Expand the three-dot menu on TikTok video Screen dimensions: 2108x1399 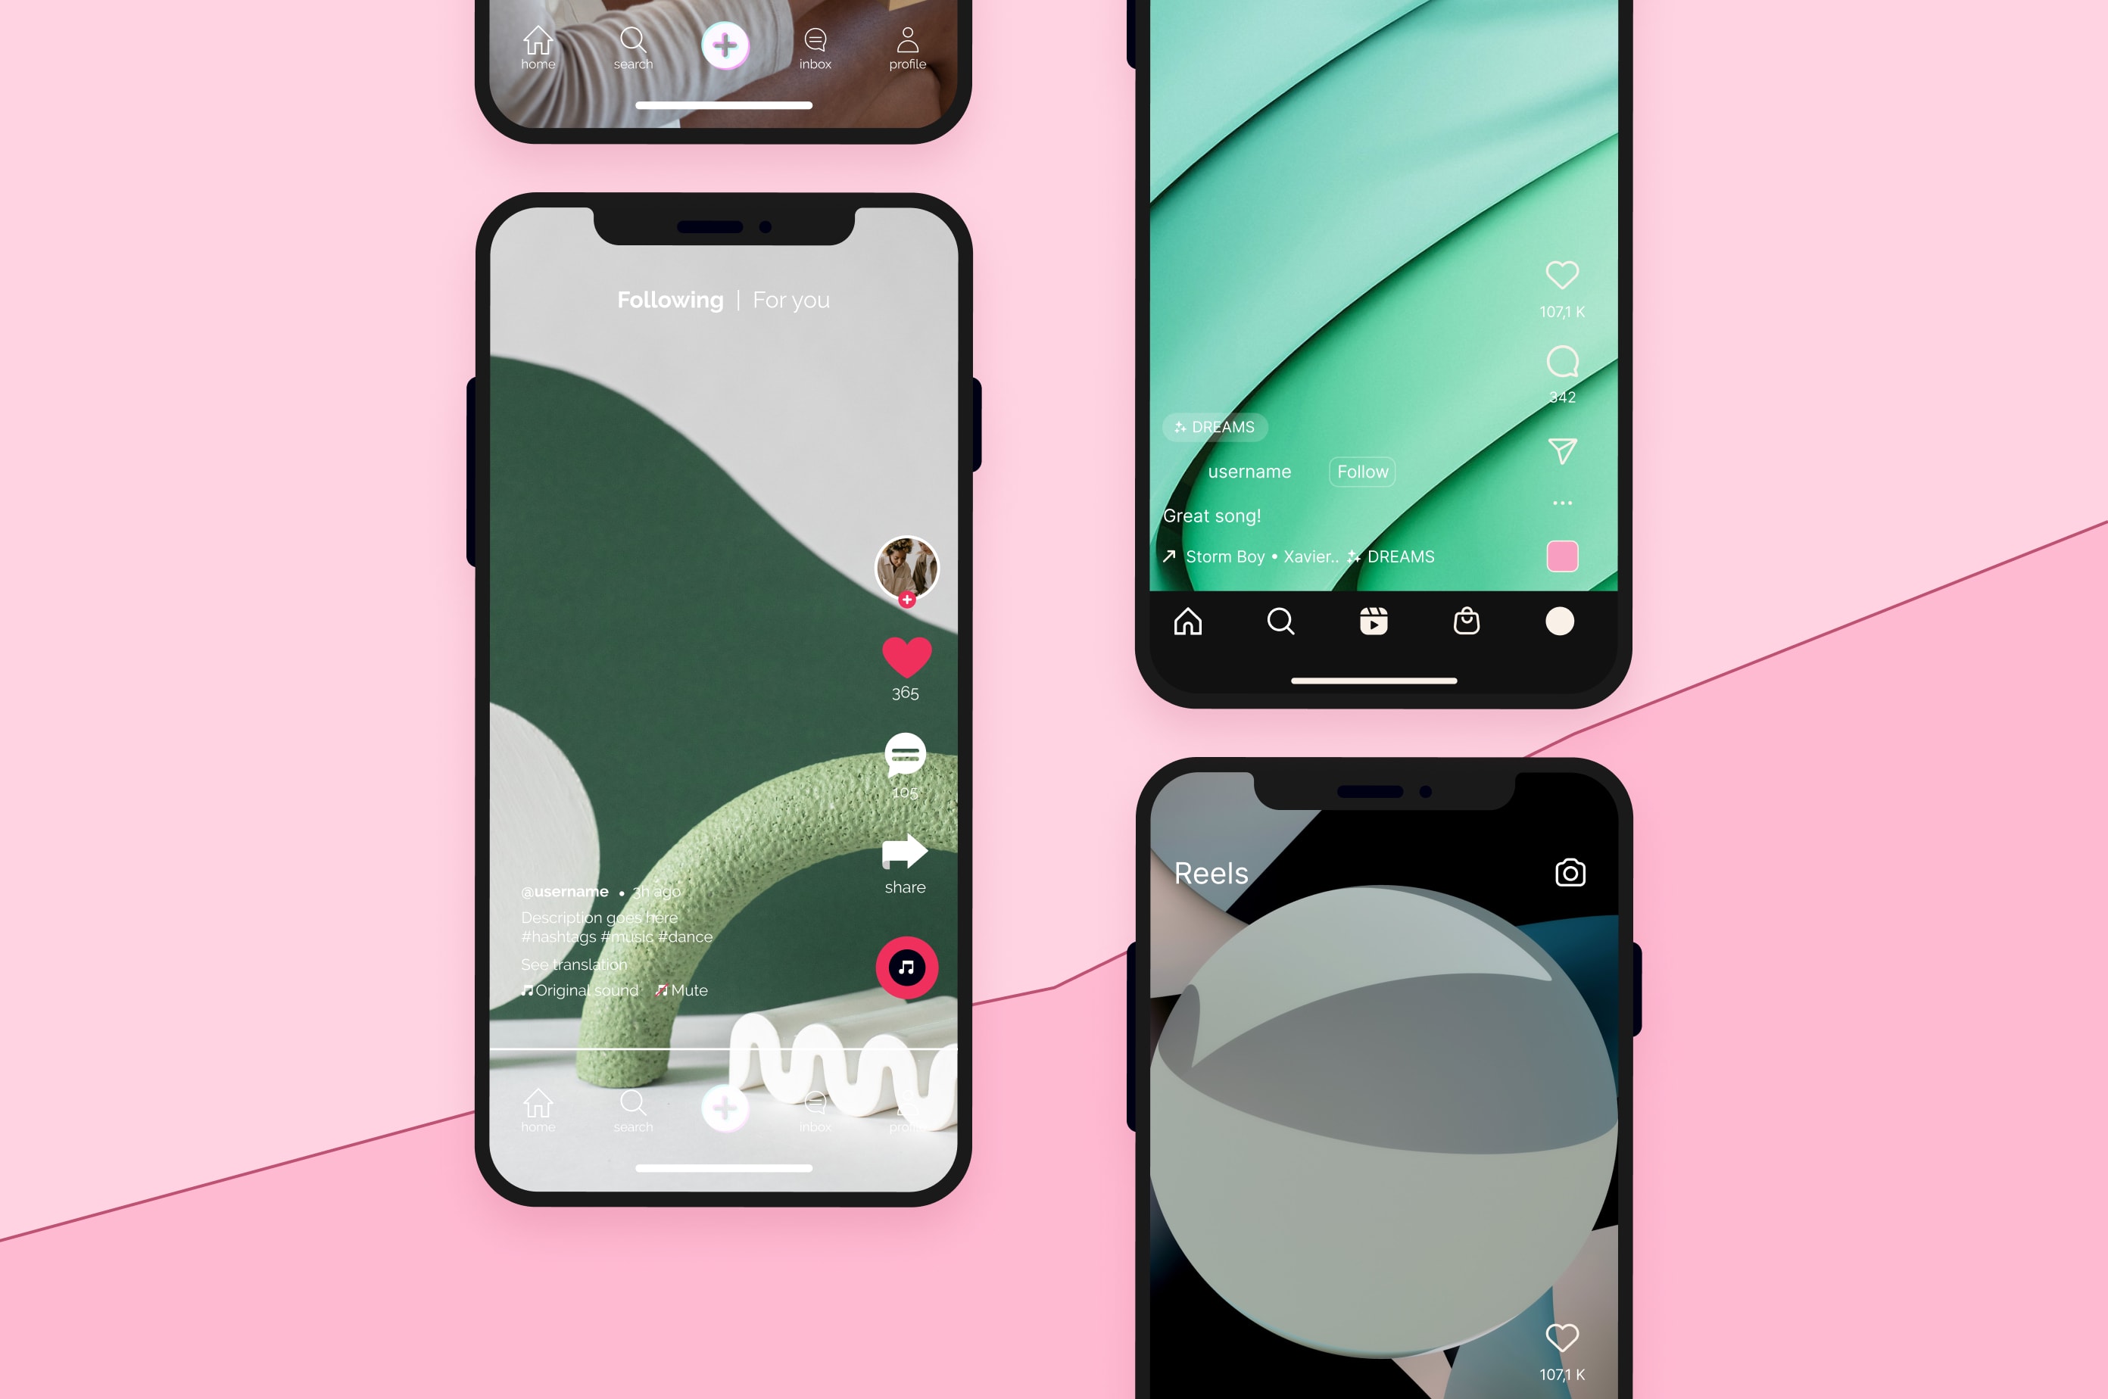point(1561,503)
